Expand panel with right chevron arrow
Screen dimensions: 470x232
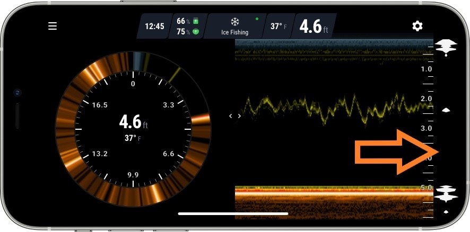pyautogui.click(x=239, y=115)
